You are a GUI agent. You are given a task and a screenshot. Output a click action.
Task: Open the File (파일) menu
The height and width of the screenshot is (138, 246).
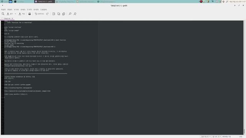(3, 10)
